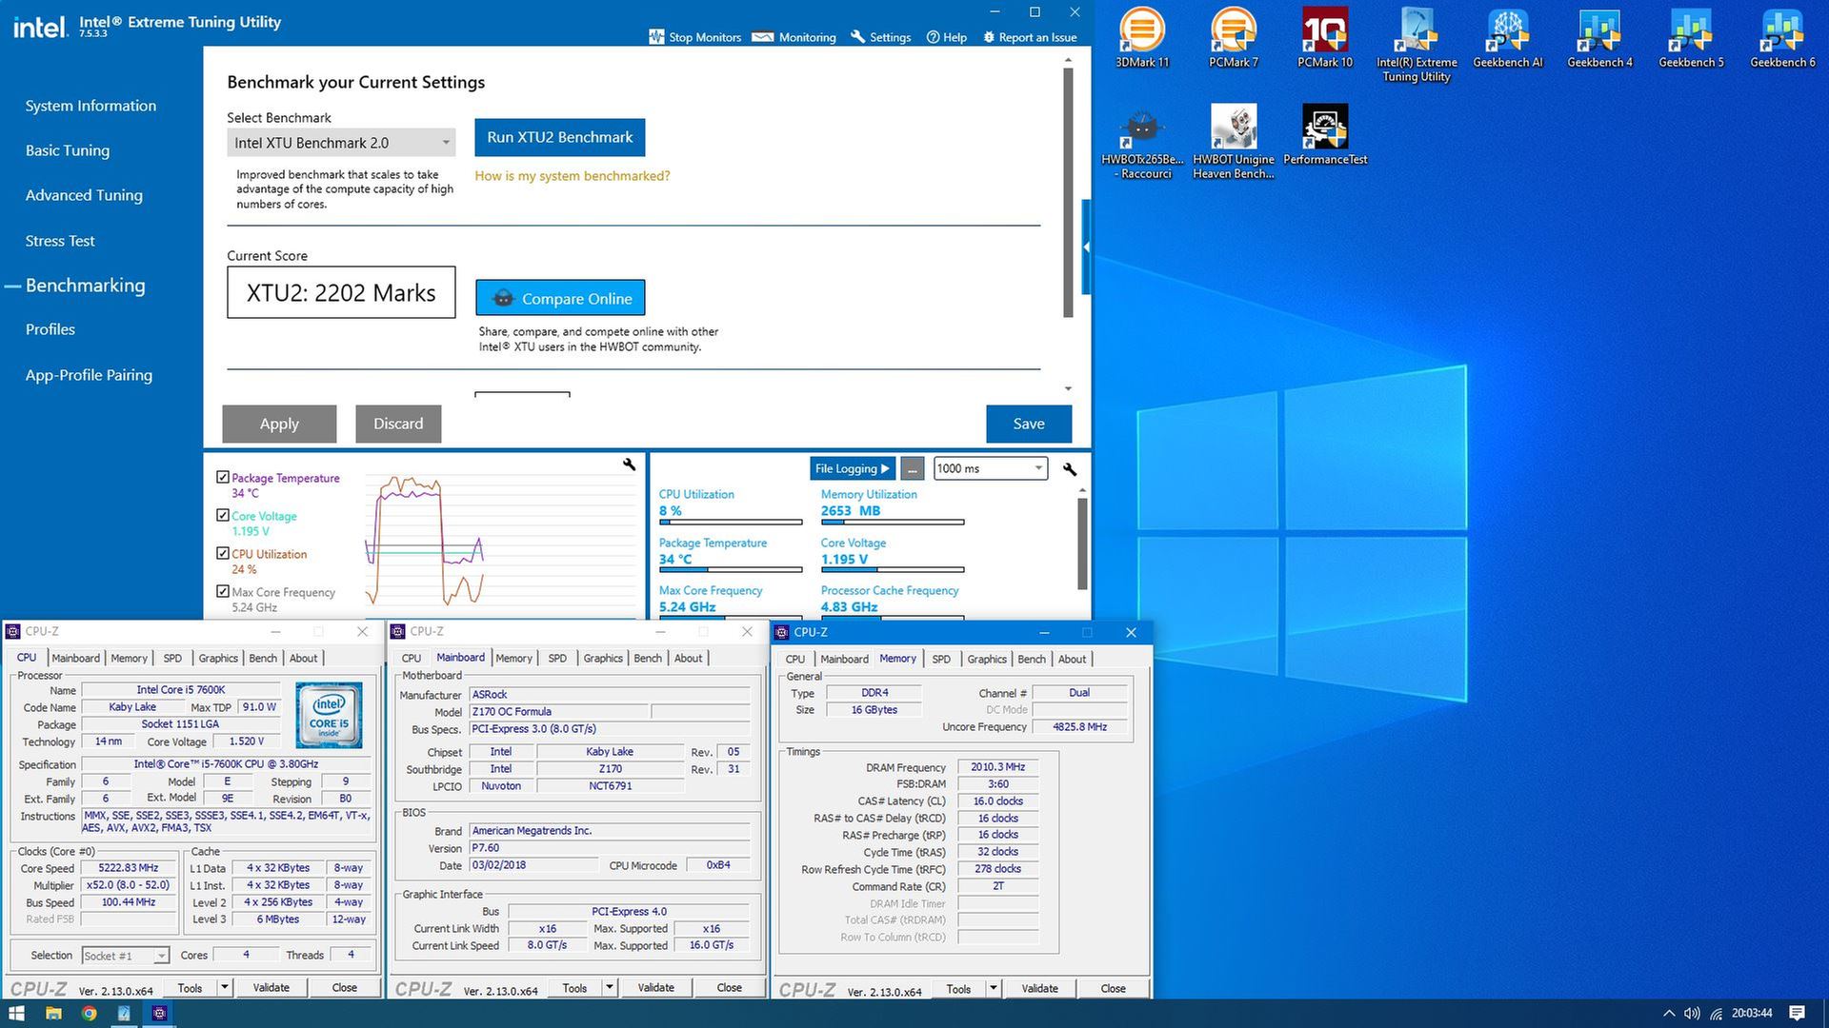Click the file logging browse button
1829x1028 pixels.
click(912, 468)
